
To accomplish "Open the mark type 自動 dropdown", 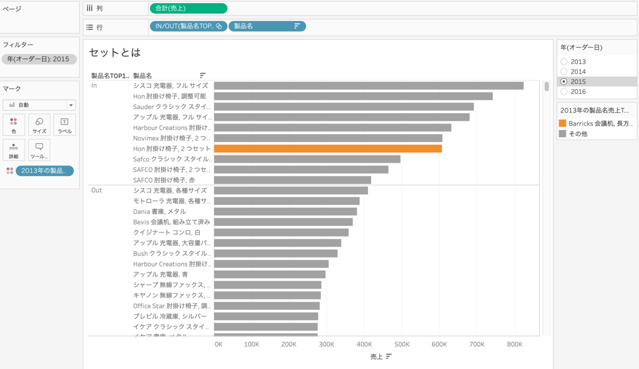I will coord(39,105).
